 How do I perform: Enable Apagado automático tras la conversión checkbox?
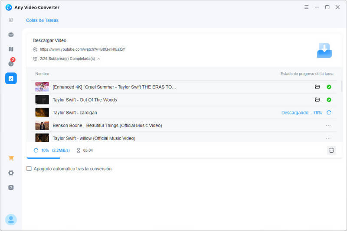click(29, 169)
